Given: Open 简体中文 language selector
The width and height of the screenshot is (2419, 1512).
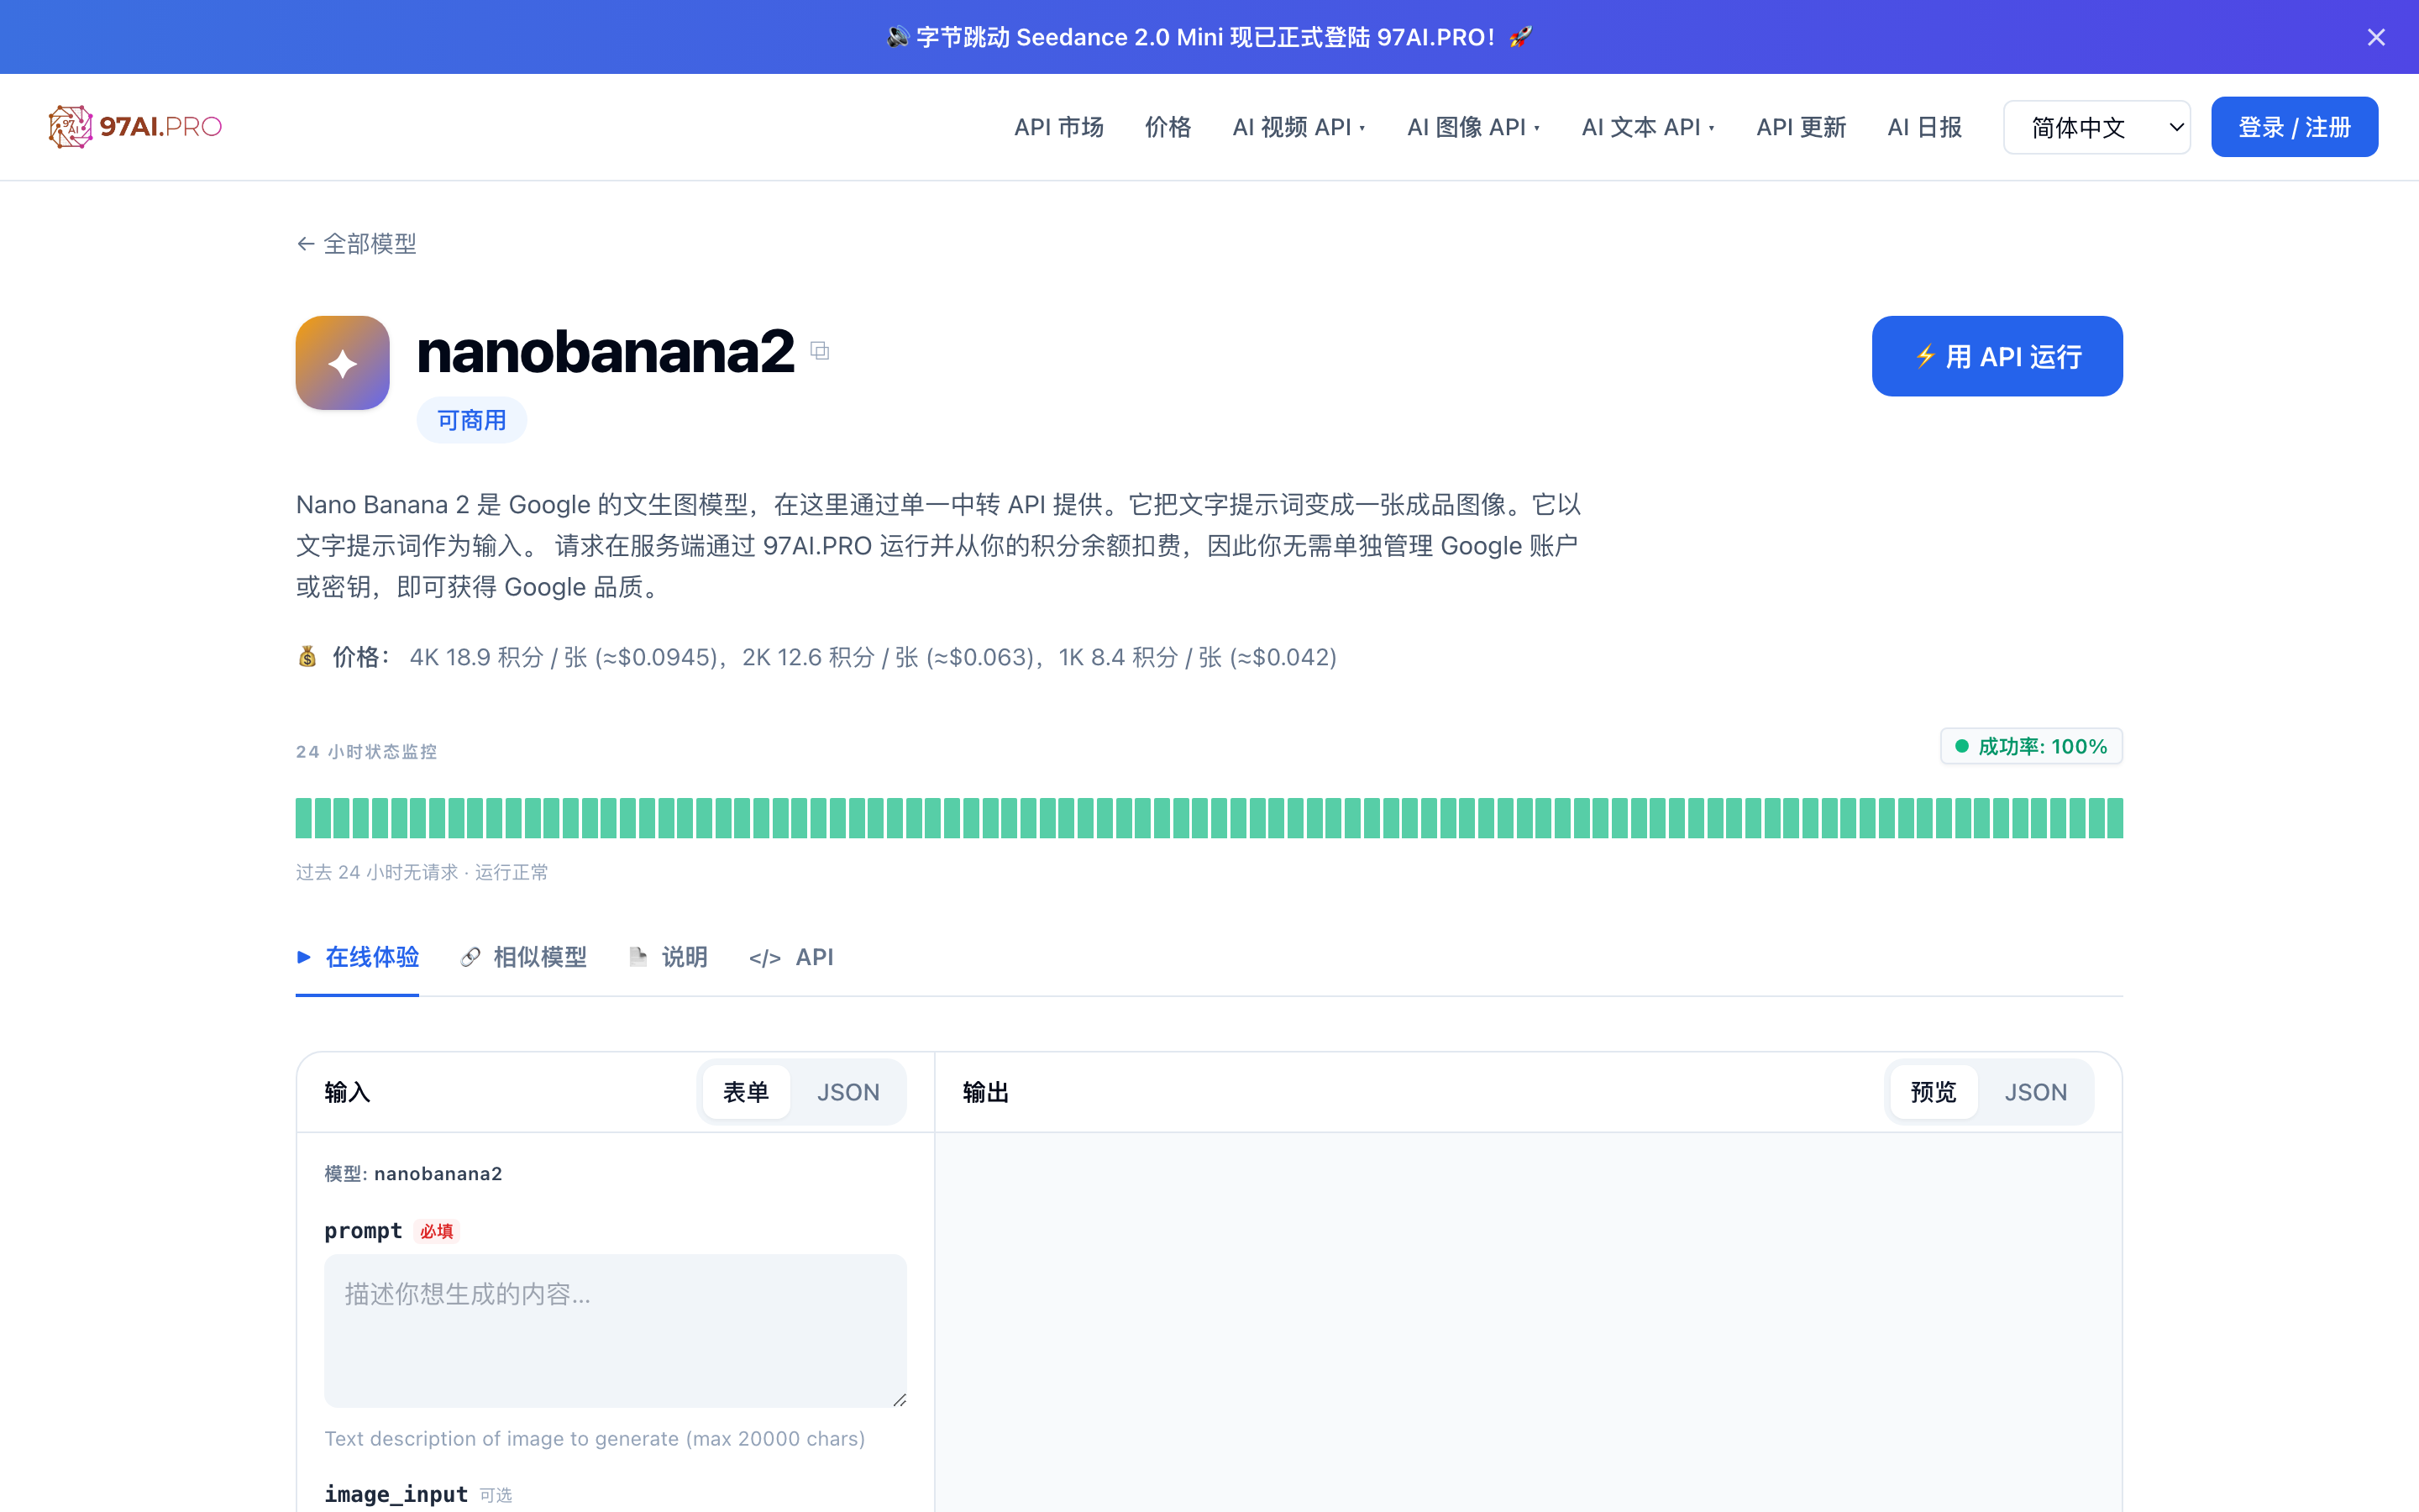Looking at the screenshot, I should click(2097, 127).
